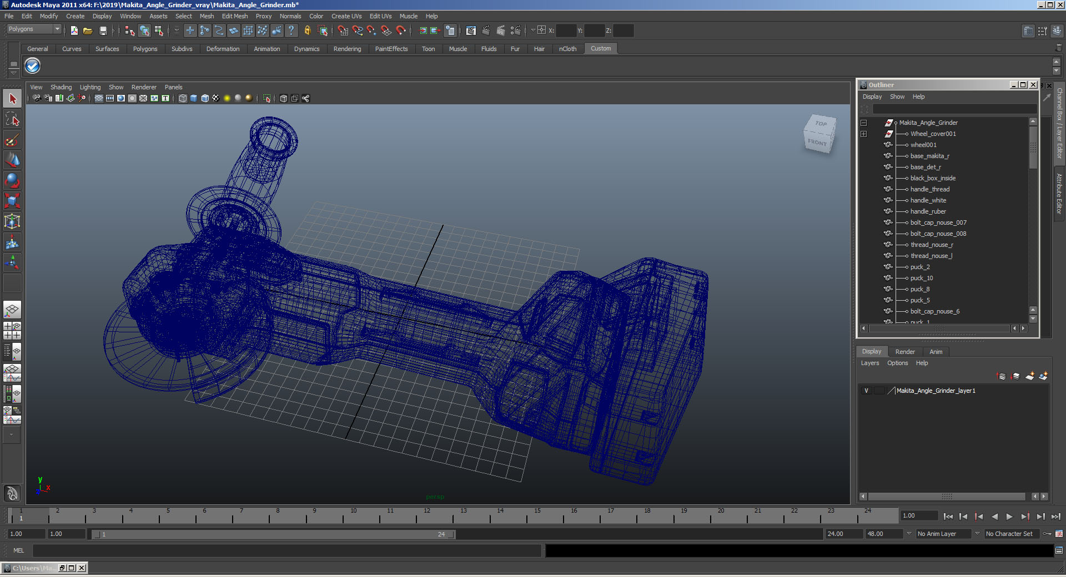The height and width of the screenshot is (577, 1066).
Task: Open the shelf options arrow menu
Action: click(14, 73)
